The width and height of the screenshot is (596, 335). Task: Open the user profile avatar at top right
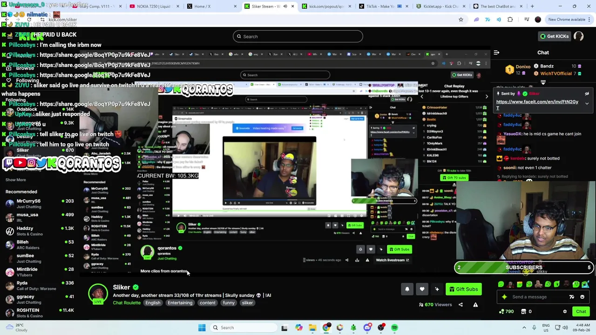coord(579,36)
